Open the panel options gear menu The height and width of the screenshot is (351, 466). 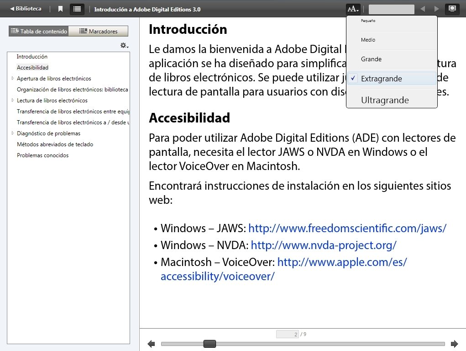pos(124,46)
